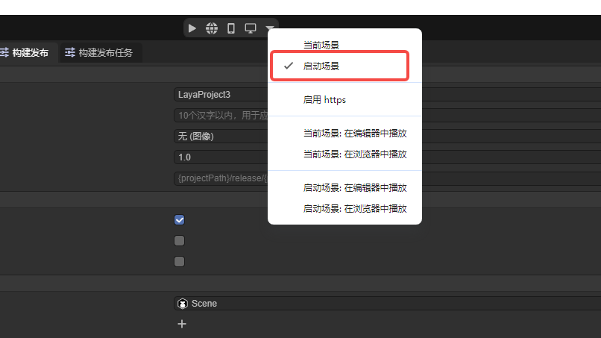Click the globe browser preview icon
601x338 pixels.
(x=212, y=28)
